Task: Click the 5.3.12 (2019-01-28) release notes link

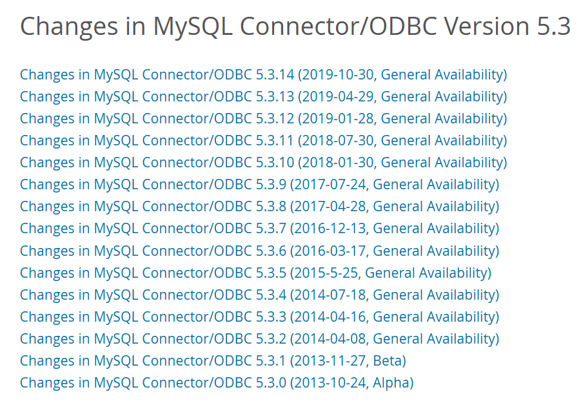Action: tap(263, 119)
